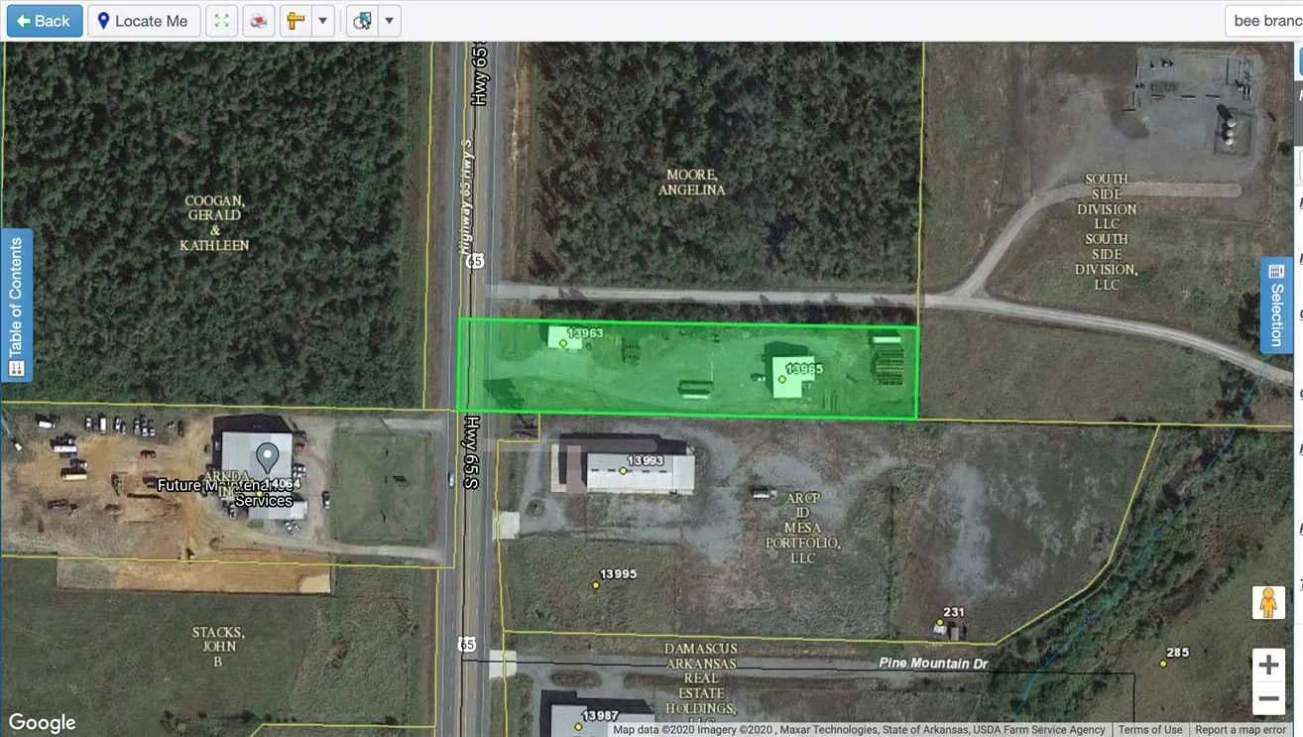Zoom out with the minus button
The width and height of the screenshot is (1303, 737).
click(1268, 698)
